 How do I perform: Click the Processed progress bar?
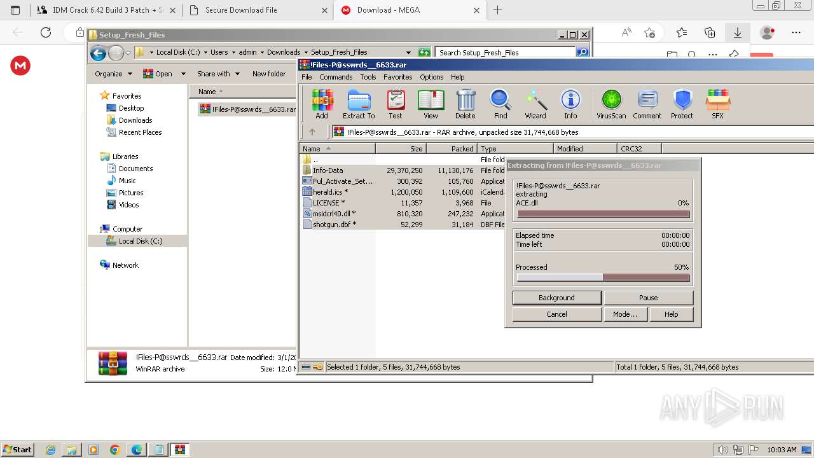pyautogui.click(x=603, y=277)
